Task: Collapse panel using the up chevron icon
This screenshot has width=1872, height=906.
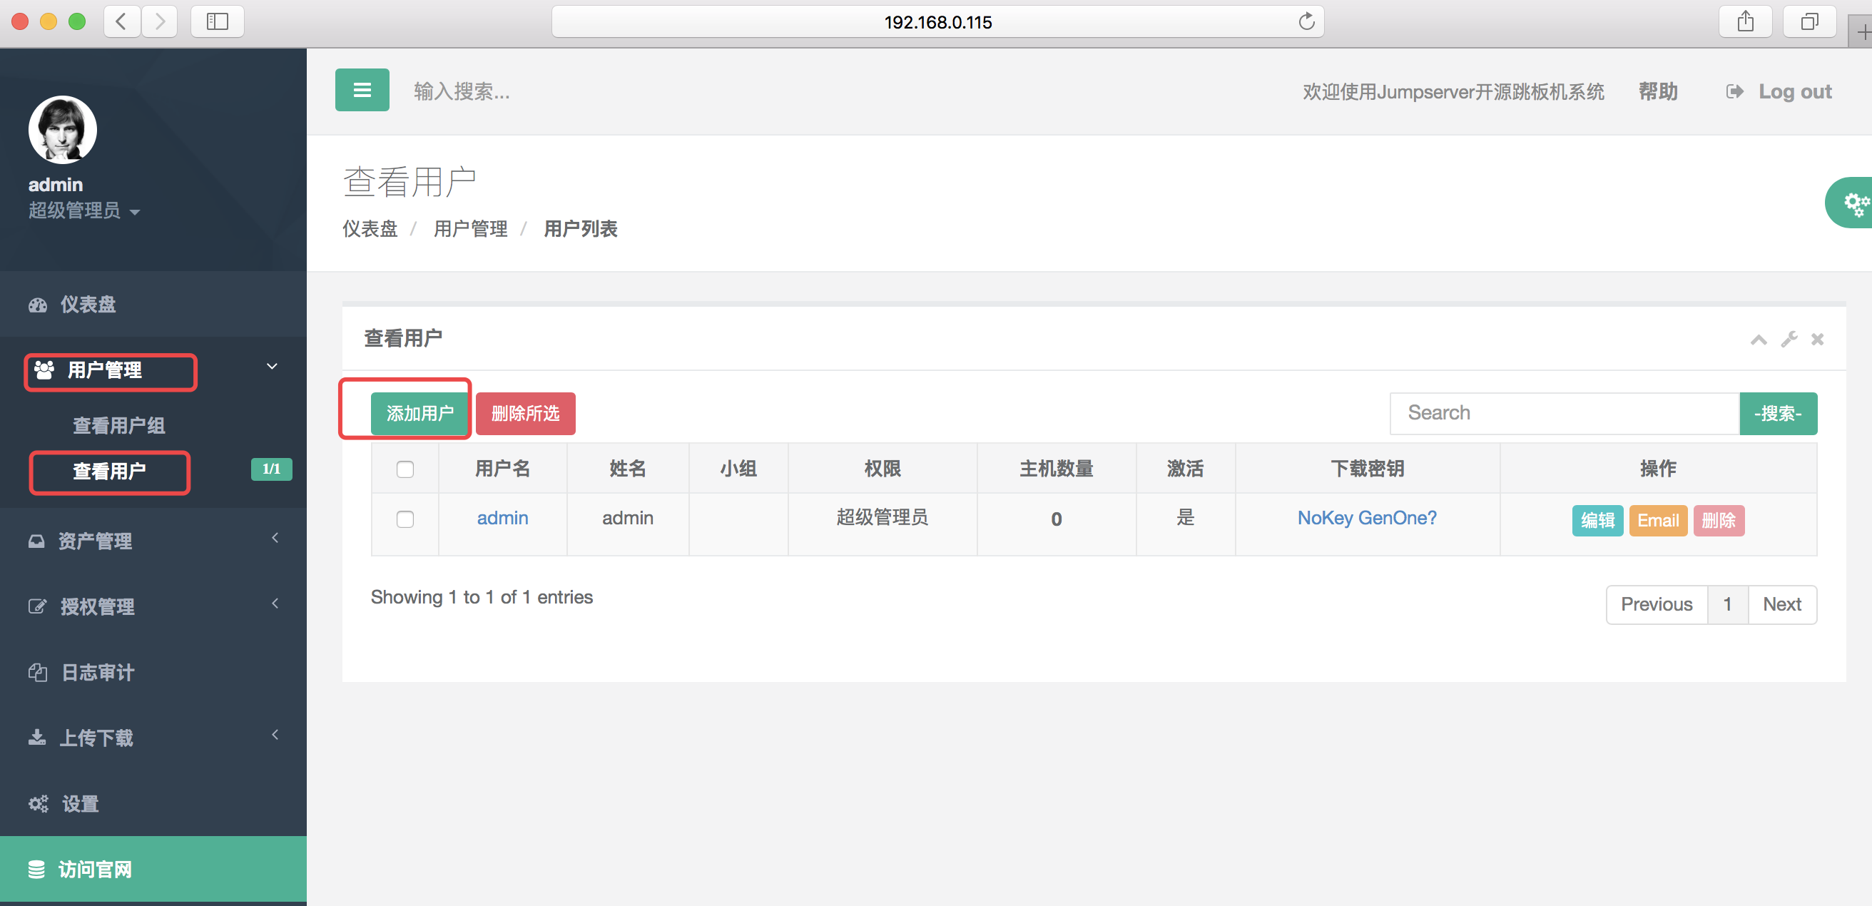Action: pos(1758,340)
